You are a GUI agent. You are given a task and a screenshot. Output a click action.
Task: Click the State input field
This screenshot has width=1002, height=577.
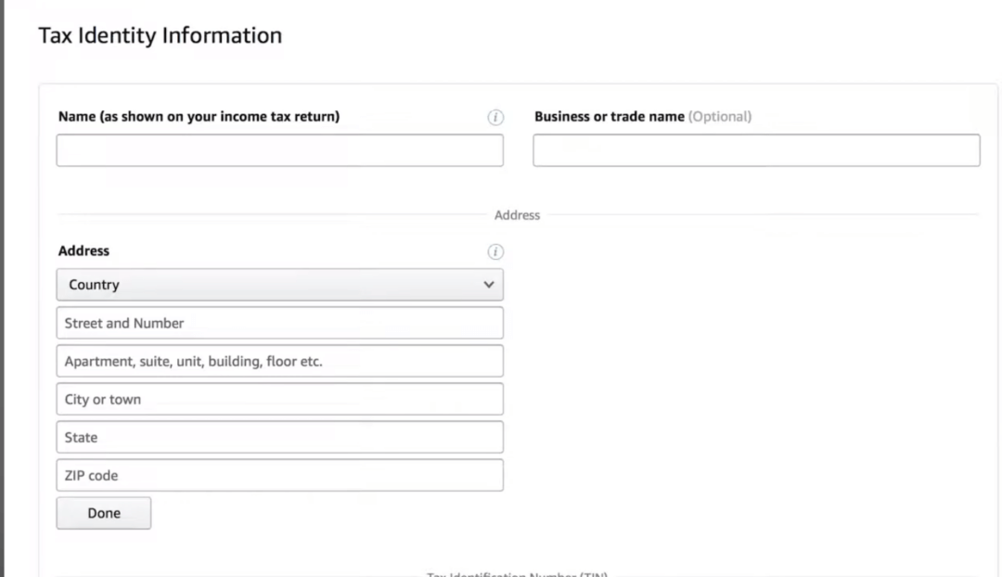click(278, 437)
